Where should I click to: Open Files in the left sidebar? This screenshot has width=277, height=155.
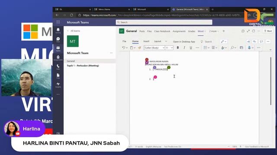click(58, 76)
